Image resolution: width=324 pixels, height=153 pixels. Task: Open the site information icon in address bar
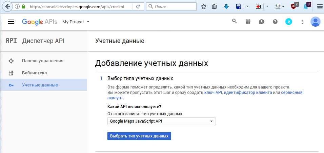click(17, 7)
